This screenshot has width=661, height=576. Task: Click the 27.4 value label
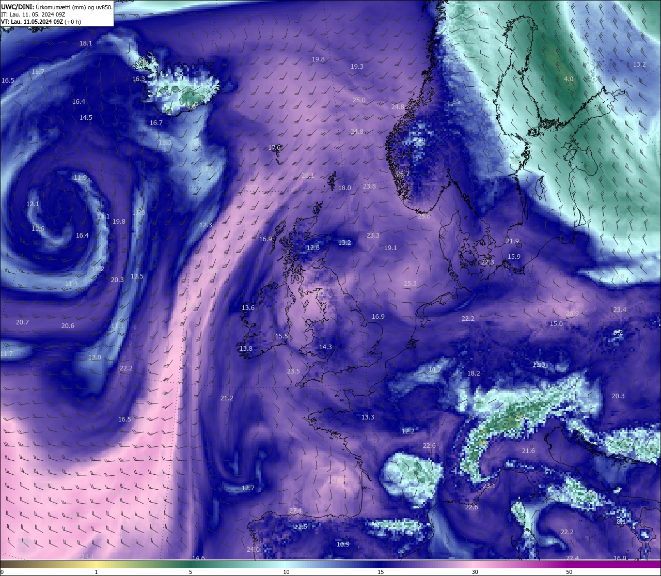coord(295,511)
